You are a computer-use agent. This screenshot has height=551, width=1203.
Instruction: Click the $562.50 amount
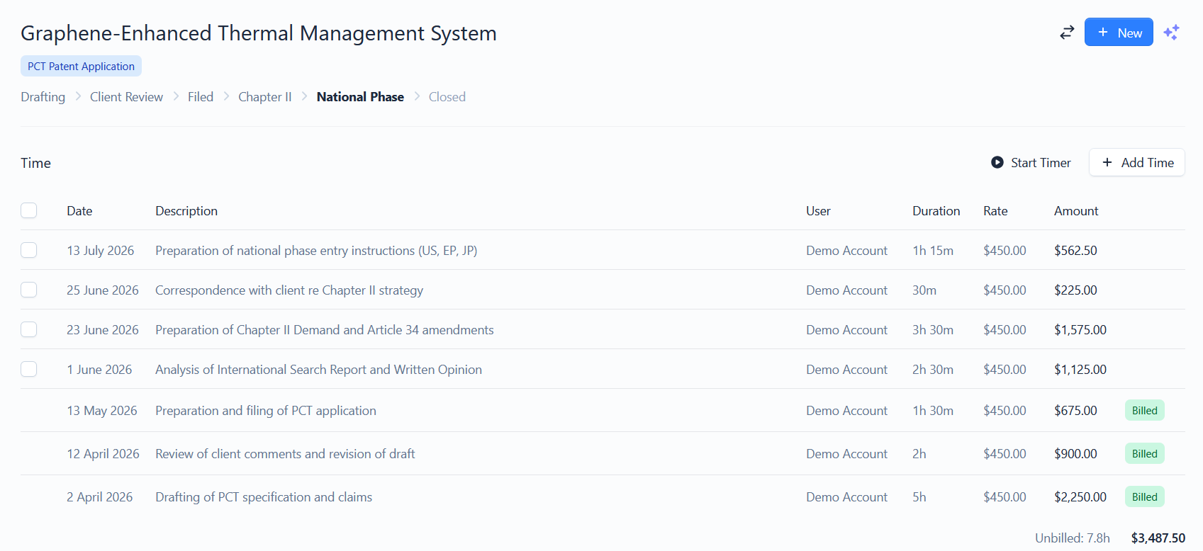[x=1075, y=251]
